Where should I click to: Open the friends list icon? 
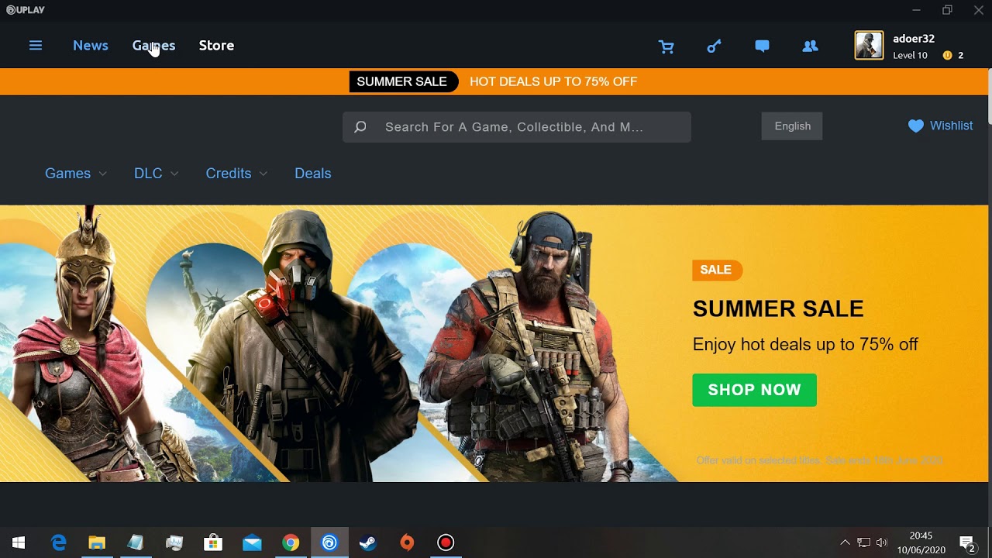click(810, 46)
